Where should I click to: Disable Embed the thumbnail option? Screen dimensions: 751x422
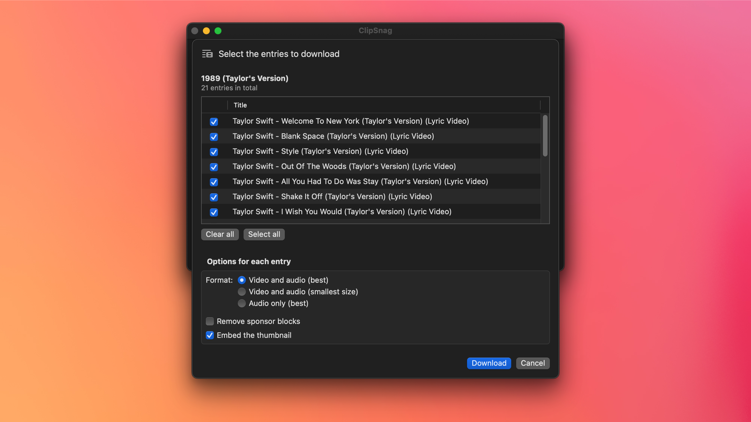[210, 335]
